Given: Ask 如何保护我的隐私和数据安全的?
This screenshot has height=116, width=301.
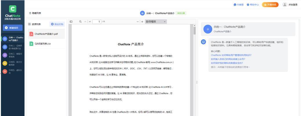Looking at the screenshot, I should click(227, 63).
